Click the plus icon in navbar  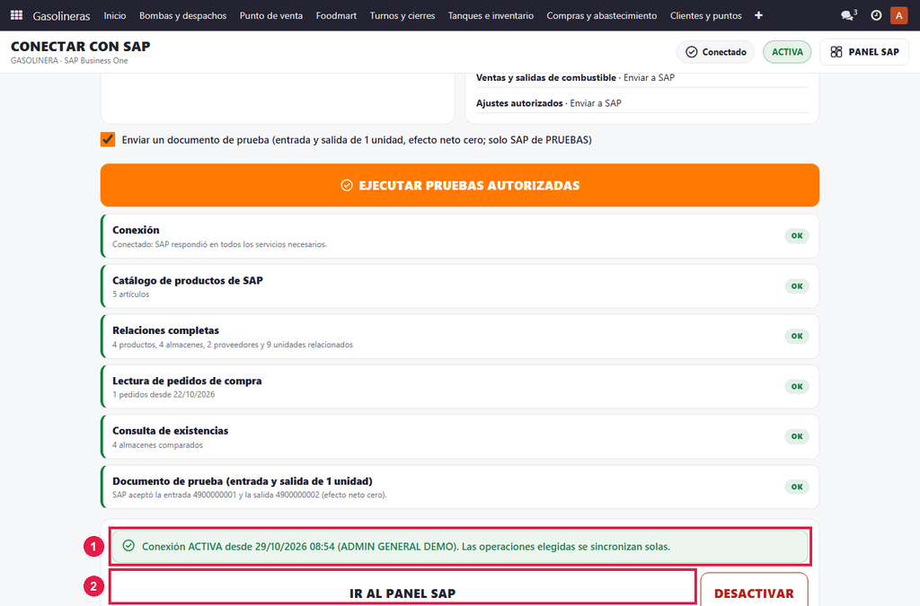(x=758, y=15)
